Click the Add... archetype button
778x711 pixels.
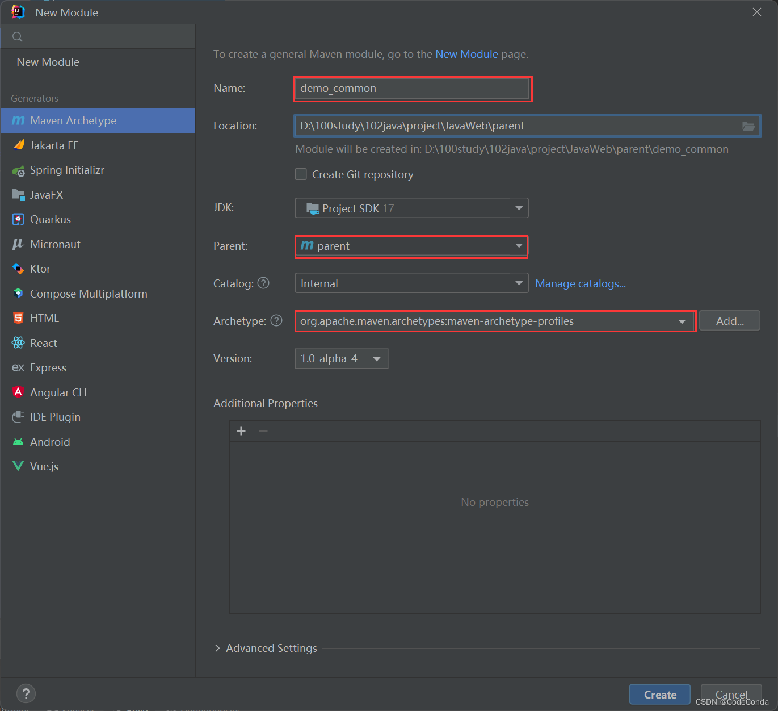click(x=730, y=321)
